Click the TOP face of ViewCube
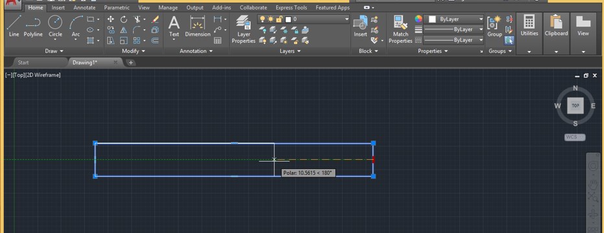Image resolution: width=604 pixels, height=233 pixels. [x=575, y=105]
